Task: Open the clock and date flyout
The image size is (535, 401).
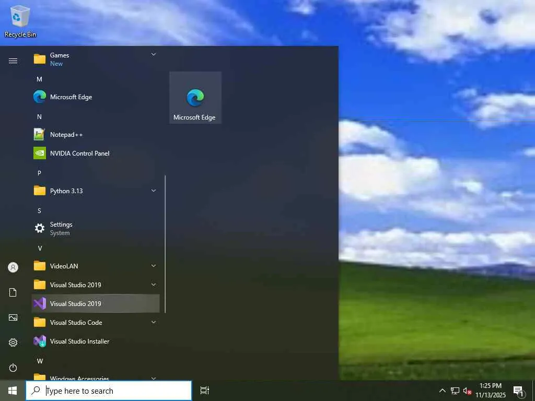Action: click(490, 391)
